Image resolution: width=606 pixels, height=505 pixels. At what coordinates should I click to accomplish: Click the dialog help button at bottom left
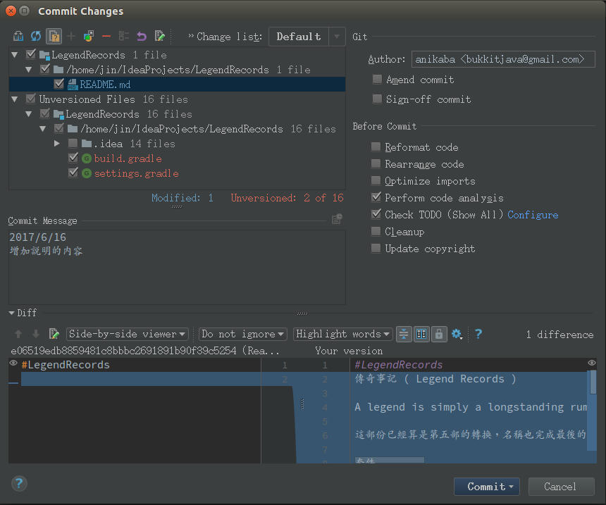click(x=19, y=483)
